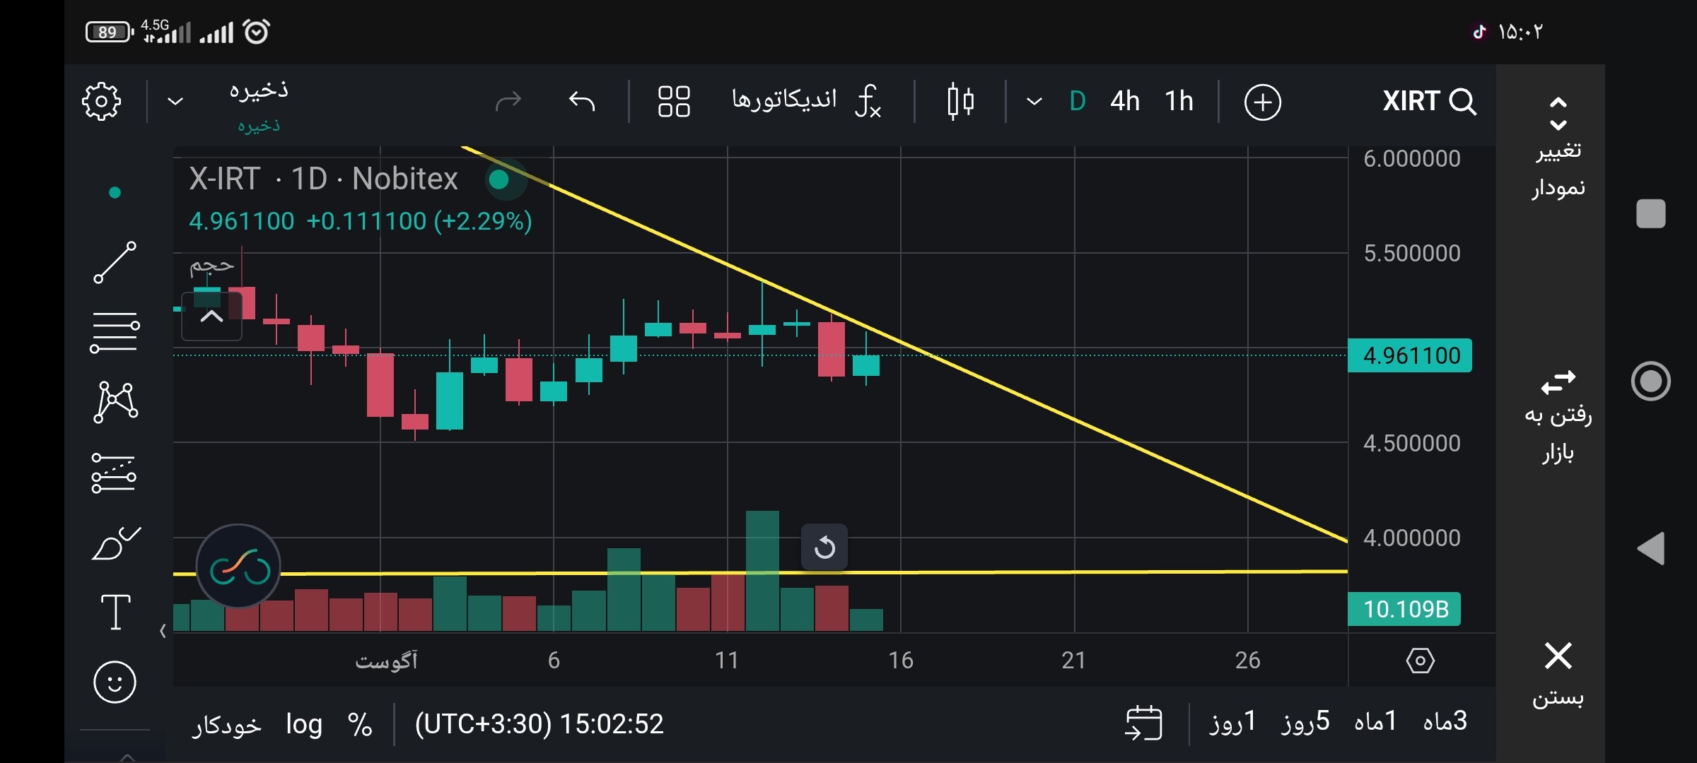This screenshot has width=1697, height=763.
Task: Collapse the left drawing toolbar arrow
Action: pos(163,630)
